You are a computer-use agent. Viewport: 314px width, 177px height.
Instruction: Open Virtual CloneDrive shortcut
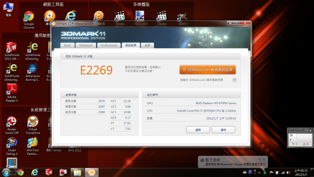coord(33,125)
